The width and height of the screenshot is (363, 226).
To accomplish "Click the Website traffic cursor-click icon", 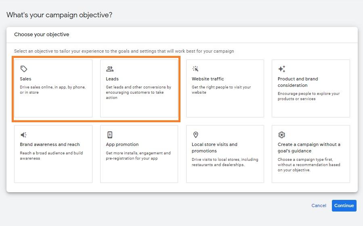I will [195, 69].
